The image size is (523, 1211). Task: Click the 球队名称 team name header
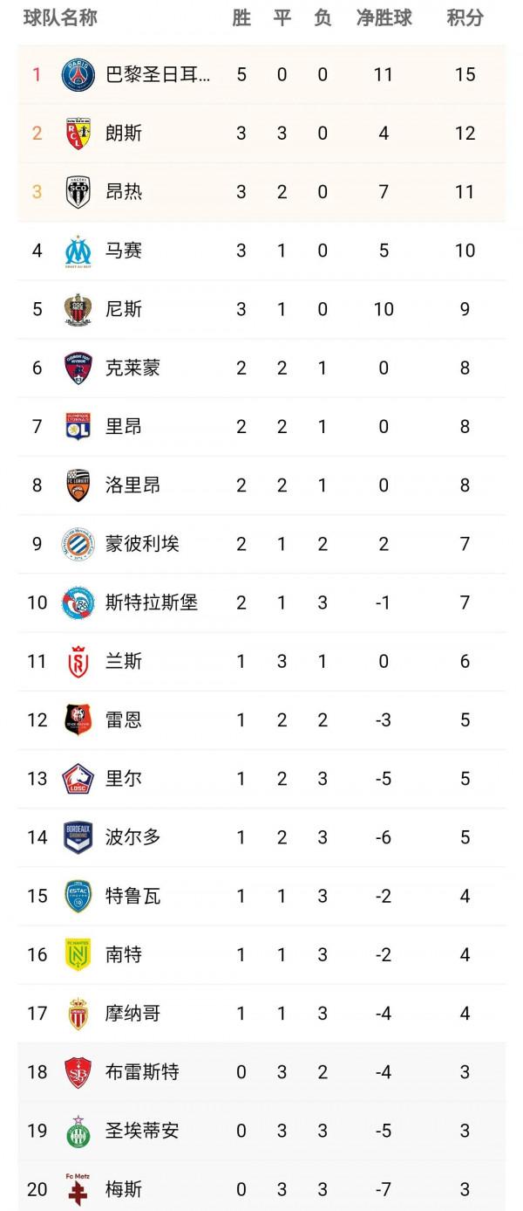pyautogui.click(x=60, y=17)
